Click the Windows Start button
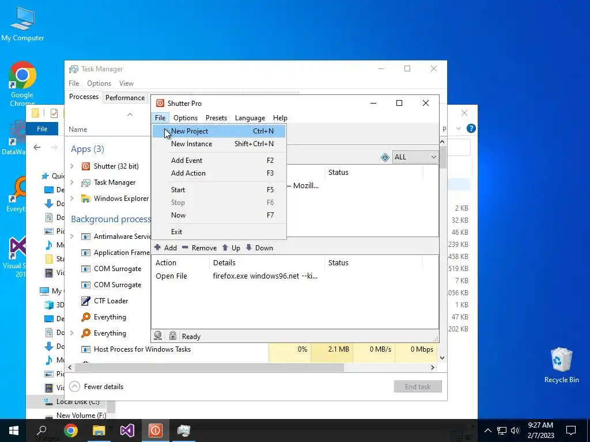The image size is (590, 442). [14, 430]
